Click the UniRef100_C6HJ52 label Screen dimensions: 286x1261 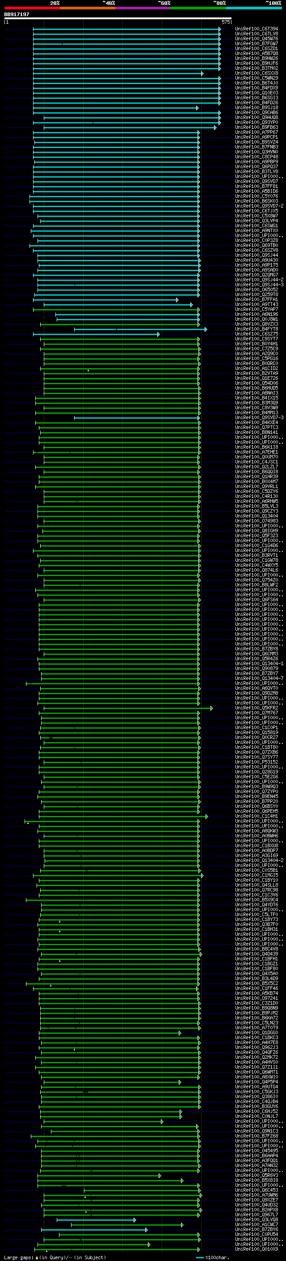click(257, 1111)
